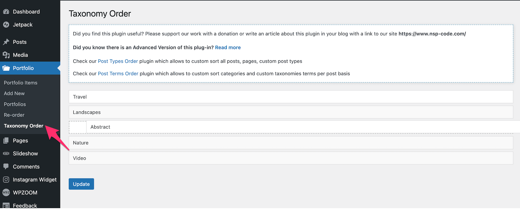Click the Instagram Widget camera icon
Screen dimensions: 520x220
tap(6, 180)
